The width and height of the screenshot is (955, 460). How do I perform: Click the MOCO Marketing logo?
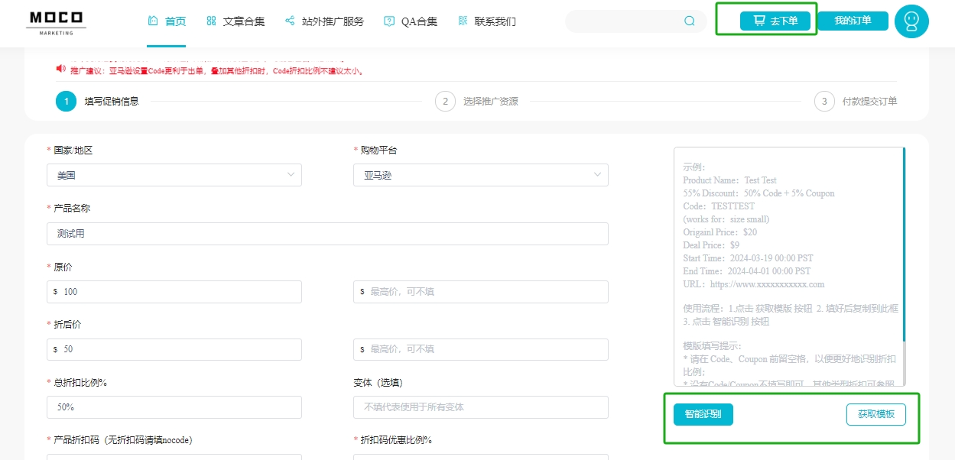click(57, 23)
